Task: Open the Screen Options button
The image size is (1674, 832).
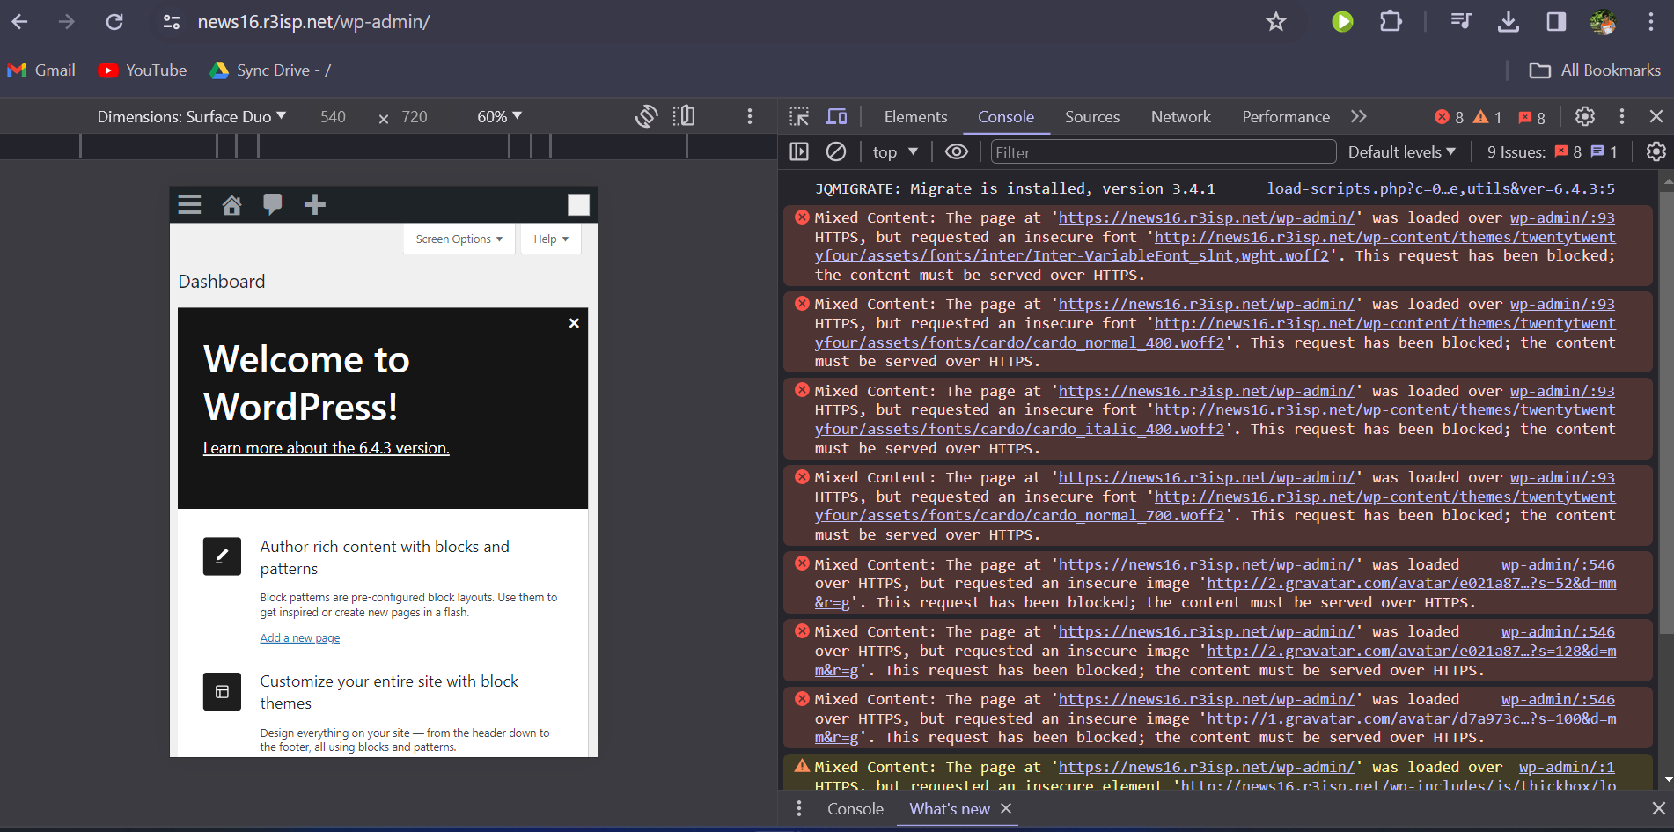Action: 459,239
